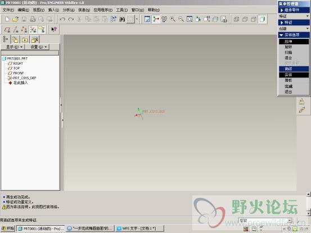Click the message area scroll up arrow

pyautogui.click(x=308, y=194)
